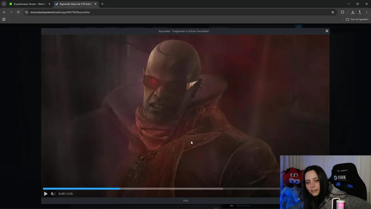Unmute the trailer volume icon
Image resolution: width=371 pixels, height=209 pixels.
tap(53, 194)
